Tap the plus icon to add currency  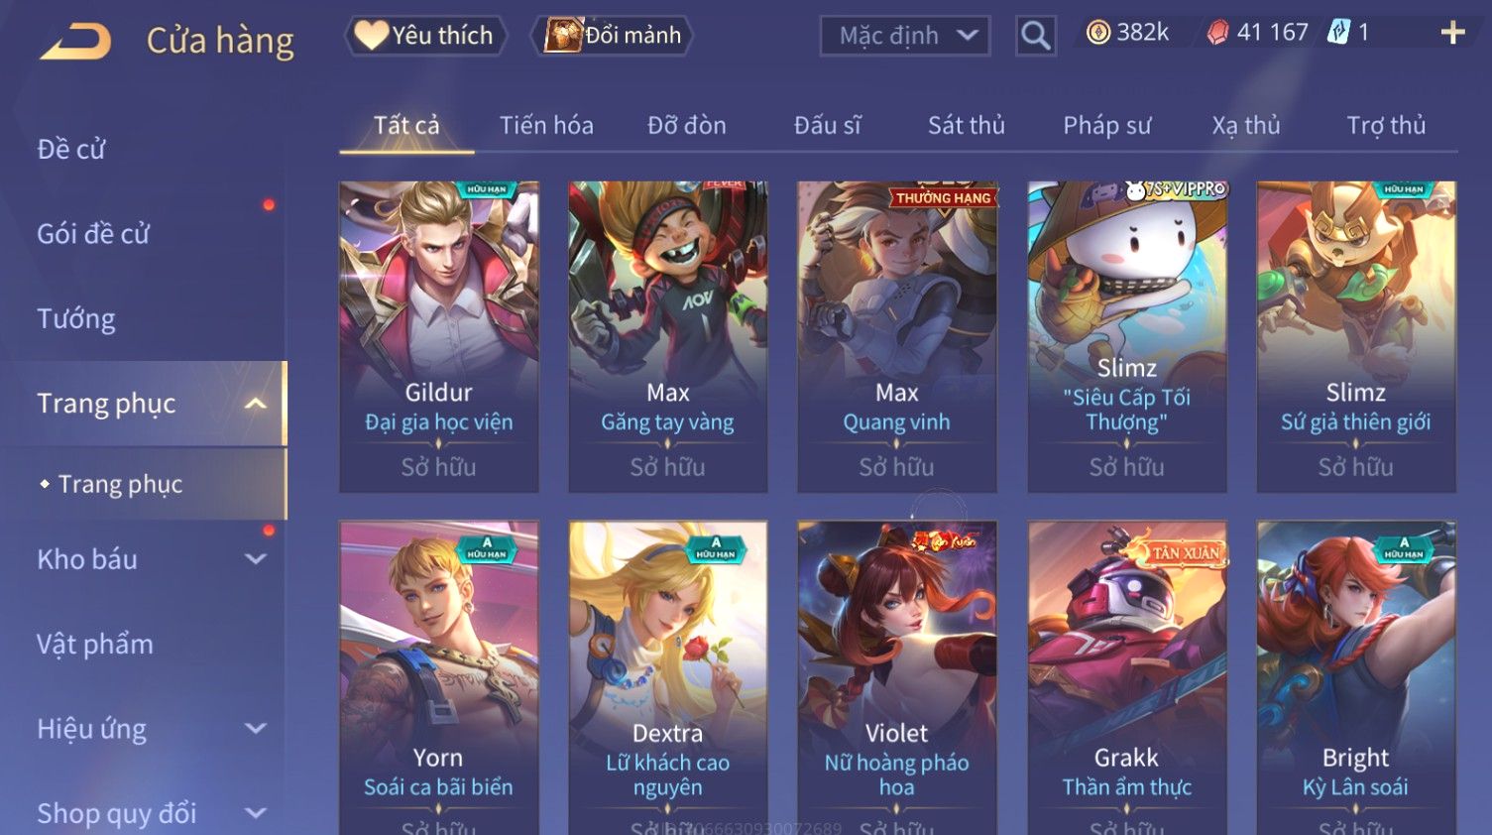click(x=1452, y=34)
